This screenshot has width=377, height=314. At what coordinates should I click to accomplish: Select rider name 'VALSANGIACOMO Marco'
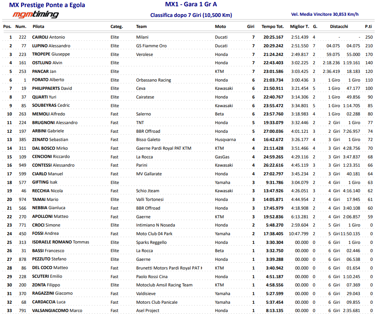(x=57, y=310)
